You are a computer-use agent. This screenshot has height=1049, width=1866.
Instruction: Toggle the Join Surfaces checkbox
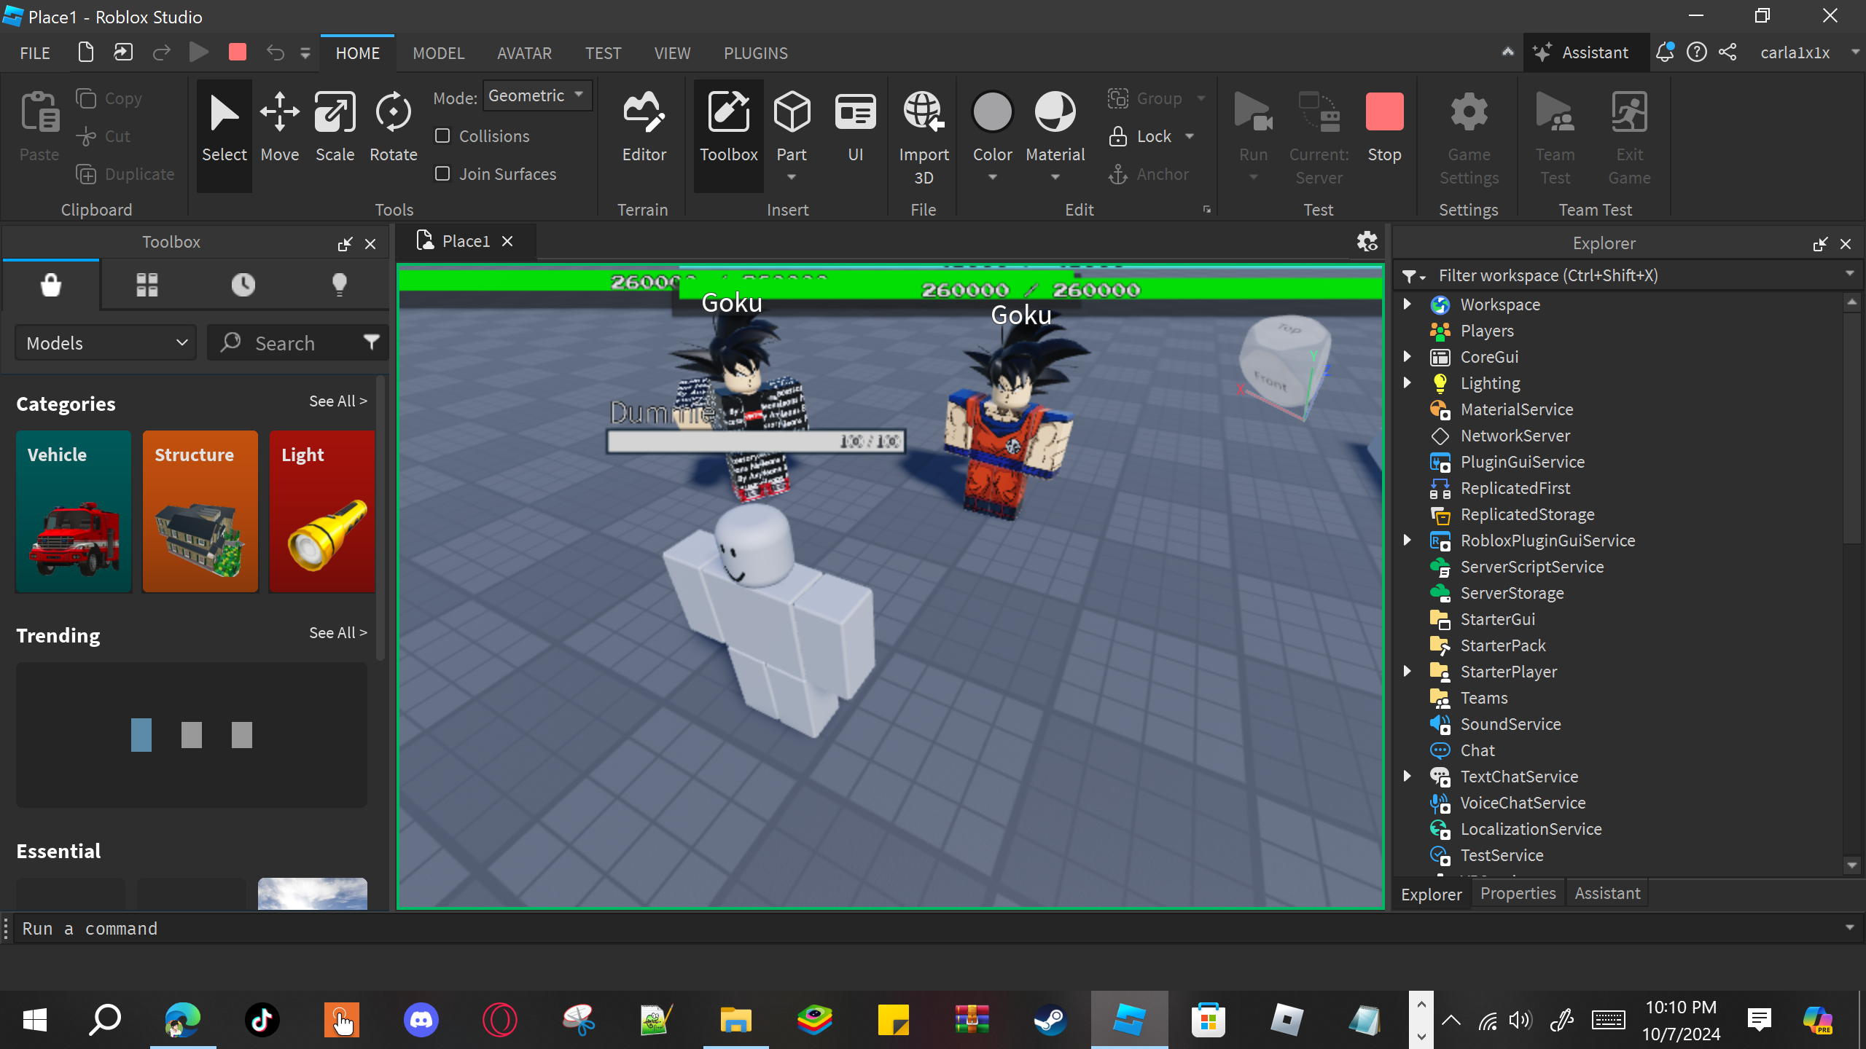(x=442, y=174)
